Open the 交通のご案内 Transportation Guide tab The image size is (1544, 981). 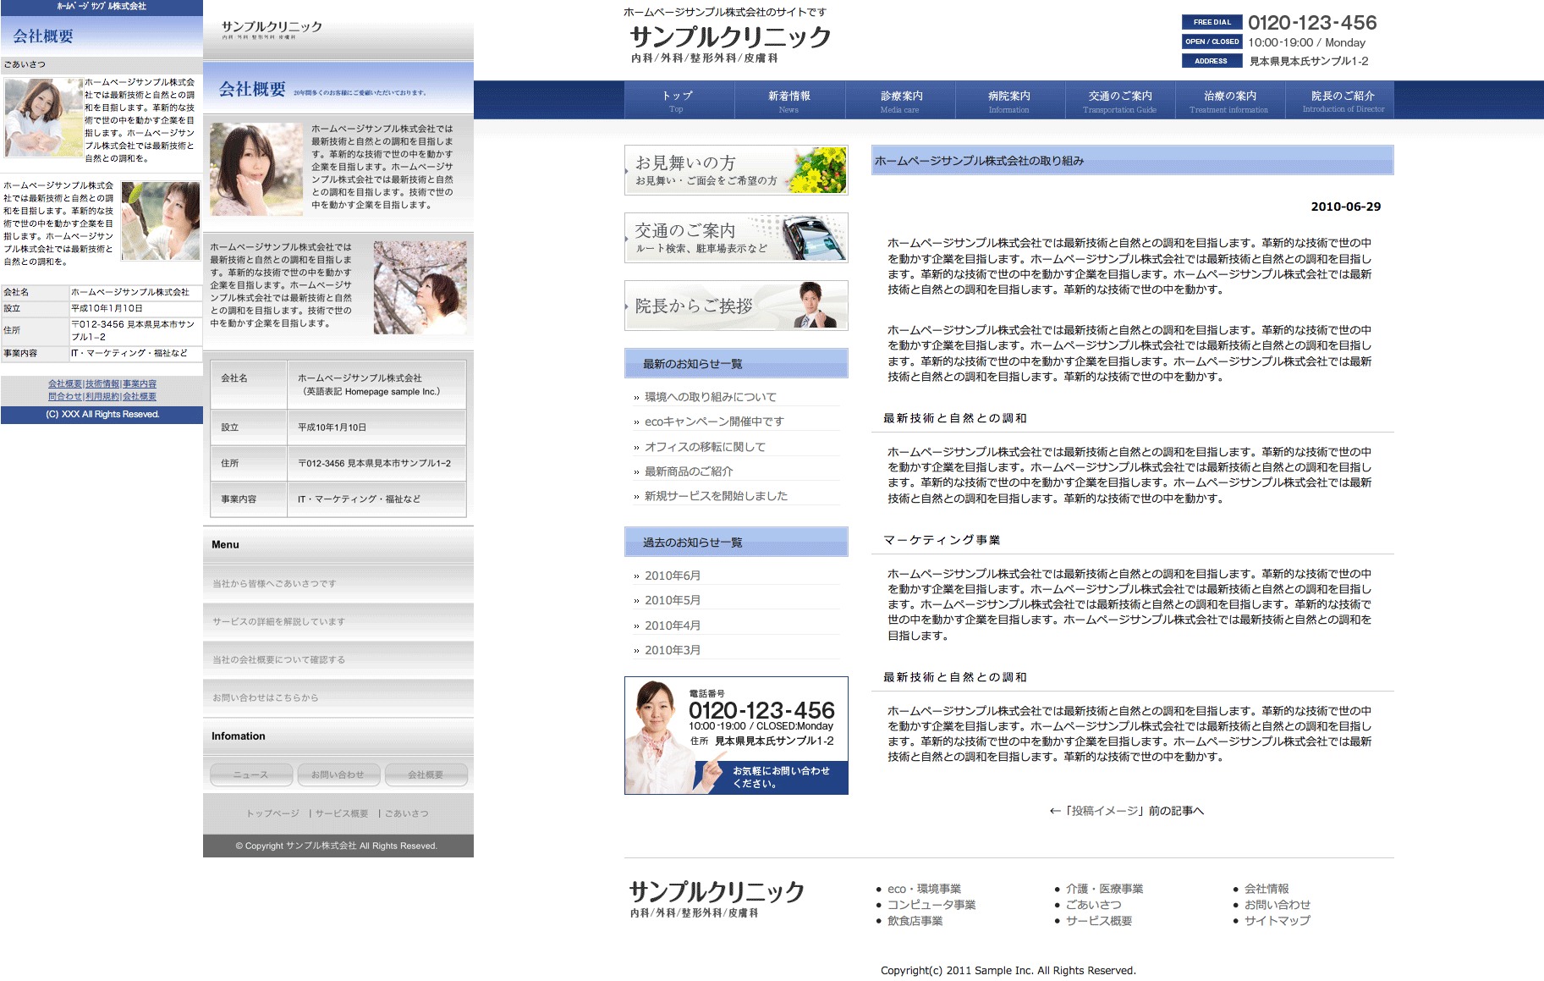pos(1119,101)
